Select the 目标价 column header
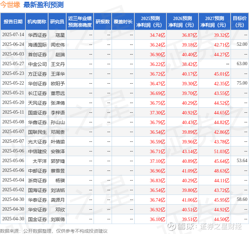The image size is (249, 234). pyautogui.click(x=240, y=22)
